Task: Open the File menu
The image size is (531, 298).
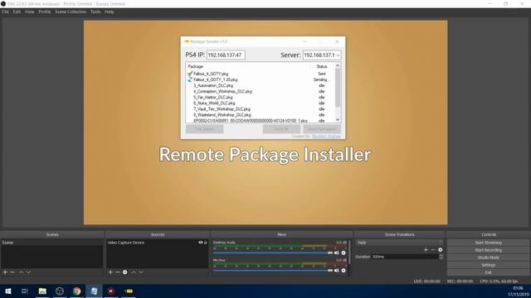Action: tap(6, 12)
